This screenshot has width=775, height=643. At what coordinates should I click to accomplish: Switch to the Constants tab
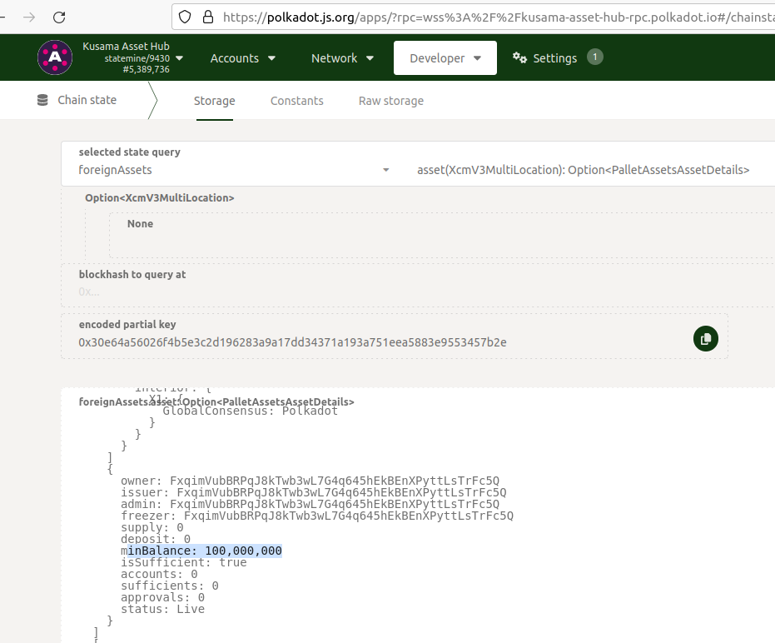point(296,100)
